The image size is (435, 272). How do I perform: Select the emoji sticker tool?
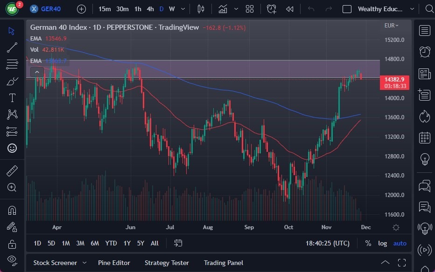point(12,148)
